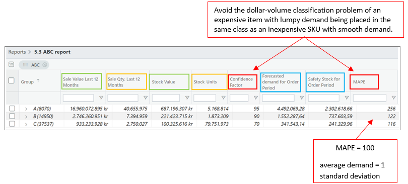Expand group C (37537) row
408x184 pixels.
(x=26, y=124)
